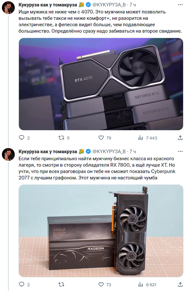Viewport: 185px width, 291px height.
Task: Open the Radeon RX 7800 XT photo
Action: tap(101, 231)
